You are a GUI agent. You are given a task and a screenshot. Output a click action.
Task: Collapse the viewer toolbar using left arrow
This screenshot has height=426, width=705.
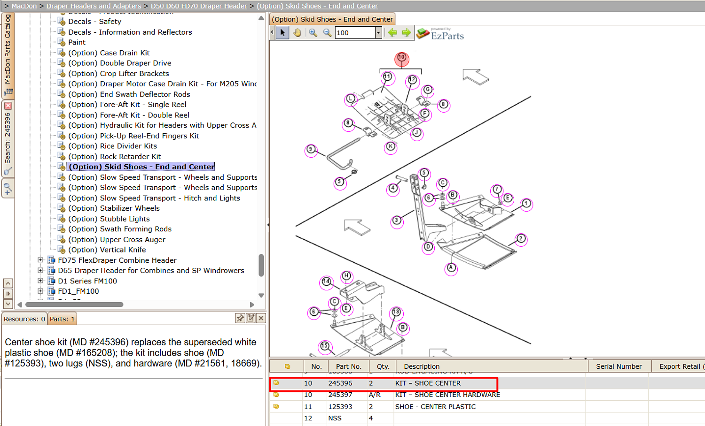tap(272, 32)
